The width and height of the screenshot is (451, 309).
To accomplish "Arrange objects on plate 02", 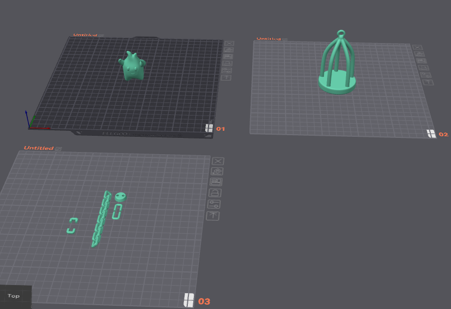I will pos(422,61).
